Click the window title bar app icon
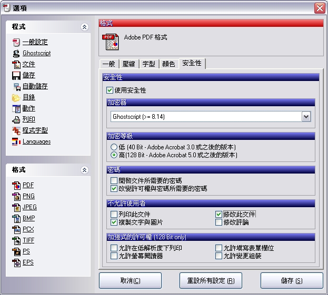Screen dimensions: 328x295 tap(6, 8)
